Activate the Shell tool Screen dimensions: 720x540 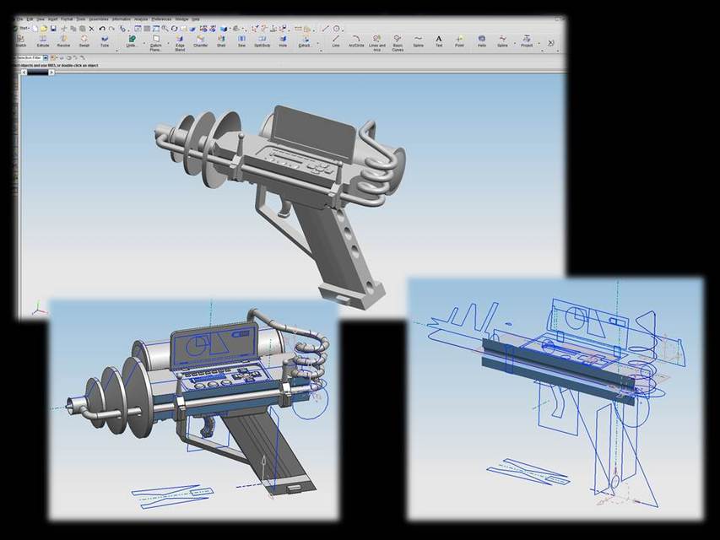[x=221, y=38]
